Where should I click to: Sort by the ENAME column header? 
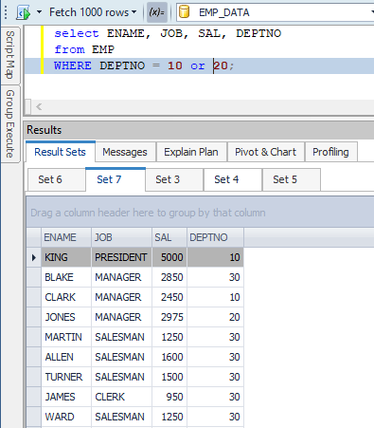pyautogui.click(x=66, y=237)
